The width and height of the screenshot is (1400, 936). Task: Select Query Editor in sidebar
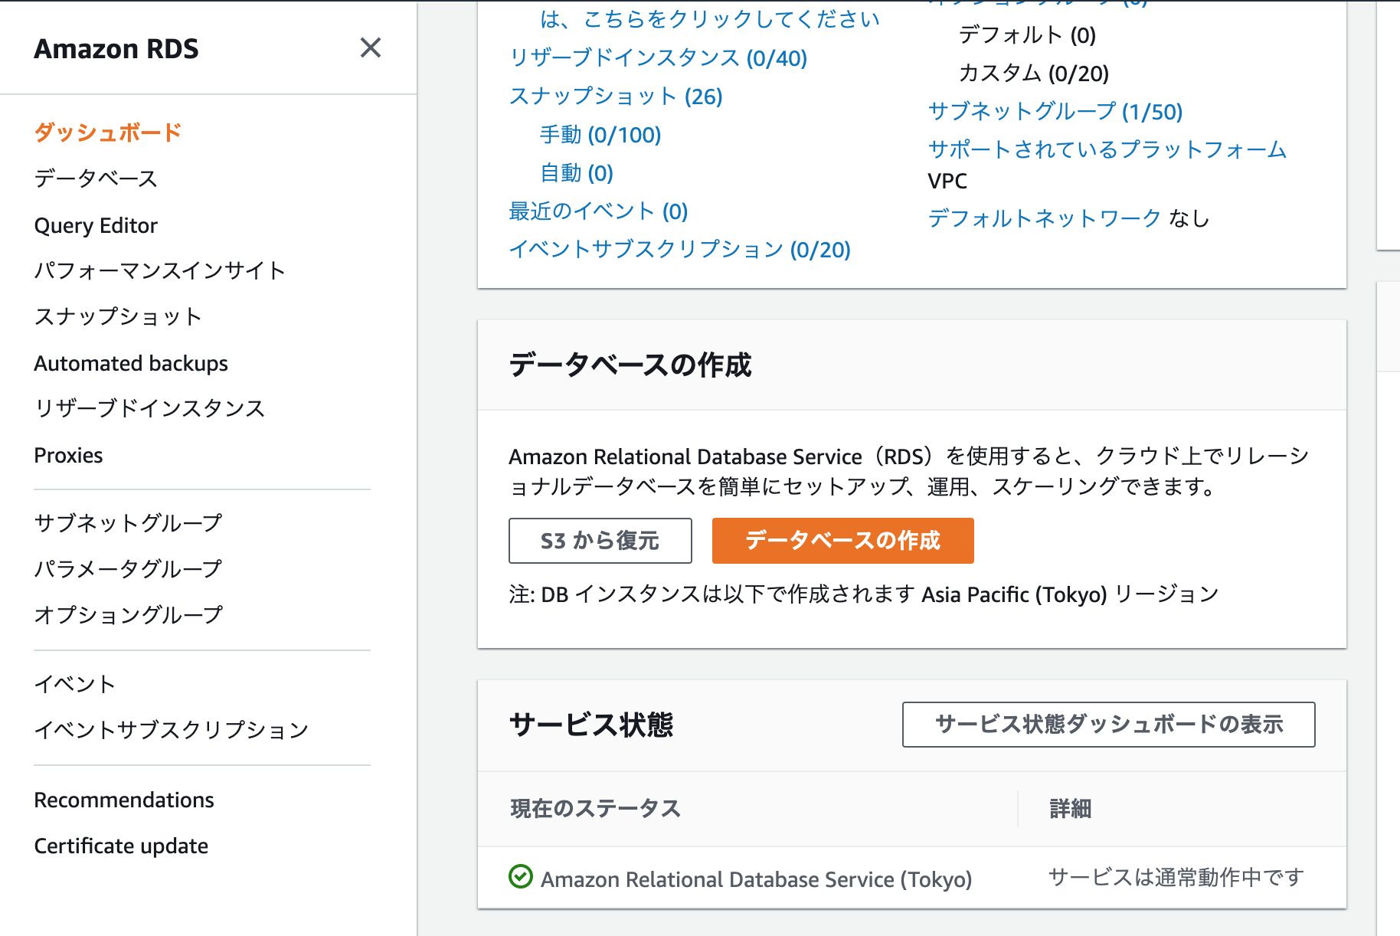[96, 225]
